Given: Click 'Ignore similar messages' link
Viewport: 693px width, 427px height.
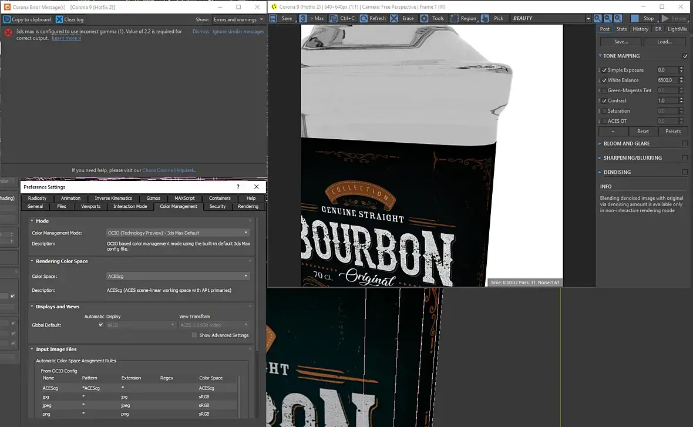Looking at the screenshot, I should 238,31.
